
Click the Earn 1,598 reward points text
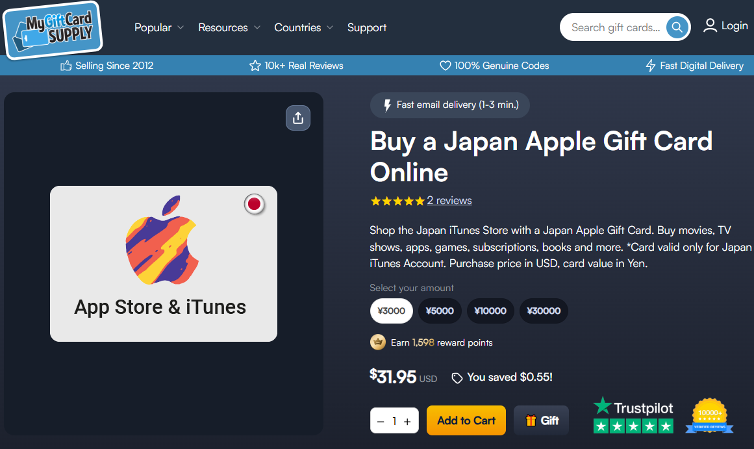click(442, 342)
